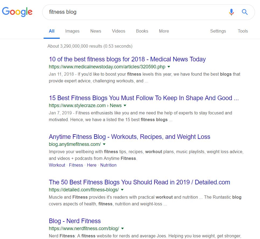Open the dropdown arrow next to detailed.com URL

(122, 190)
